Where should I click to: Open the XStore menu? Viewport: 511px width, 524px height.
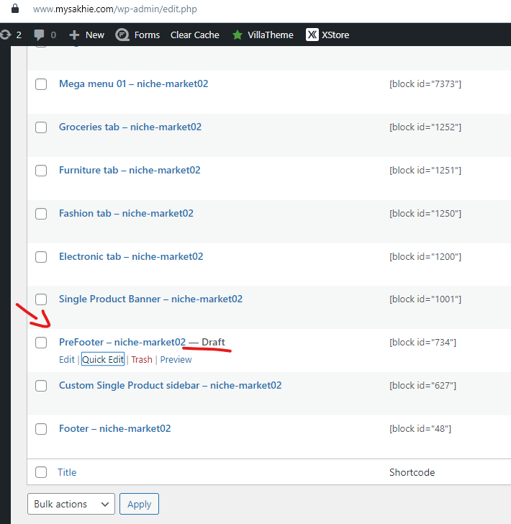click(x=335, y=35)
